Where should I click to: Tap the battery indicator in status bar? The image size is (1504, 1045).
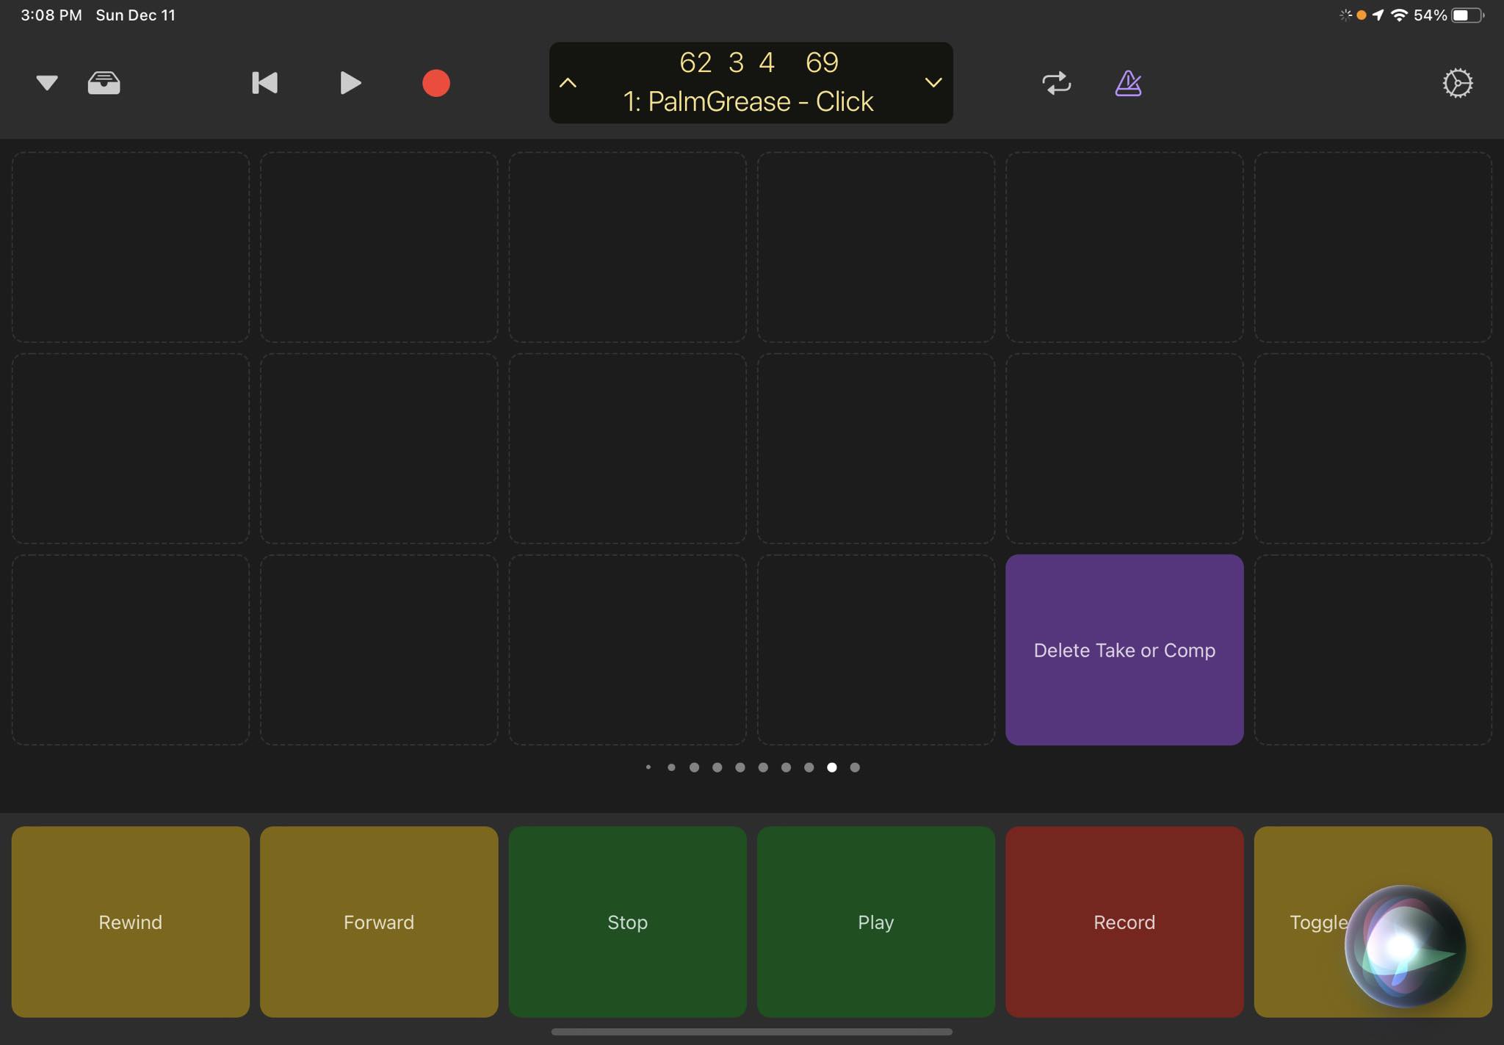[1467, 15]
